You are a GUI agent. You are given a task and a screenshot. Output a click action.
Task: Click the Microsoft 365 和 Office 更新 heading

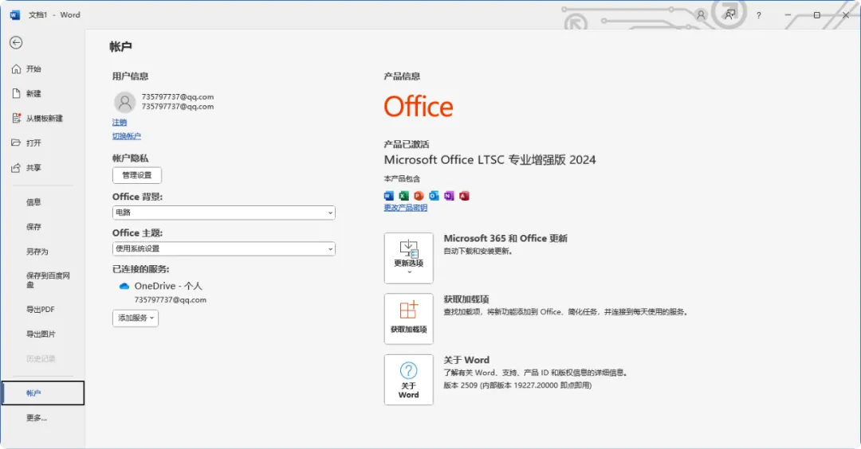(x=505, y=239)
